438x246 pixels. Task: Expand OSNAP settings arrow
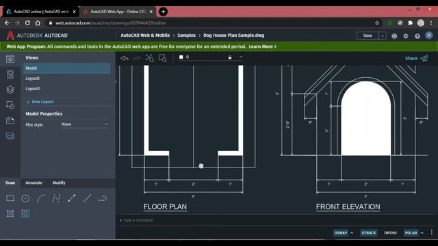click(x=352, y=232)
